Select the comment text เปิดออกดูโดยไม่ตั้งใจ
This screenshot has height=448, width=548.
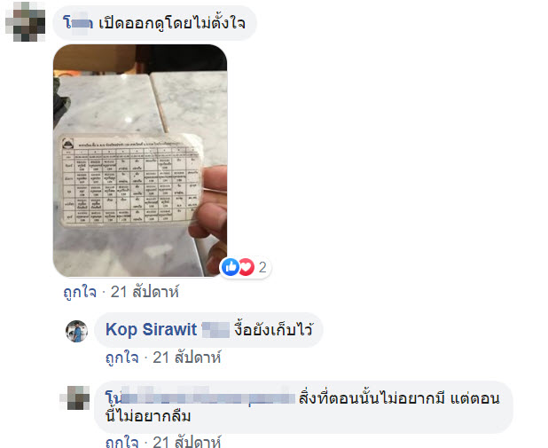172,23
